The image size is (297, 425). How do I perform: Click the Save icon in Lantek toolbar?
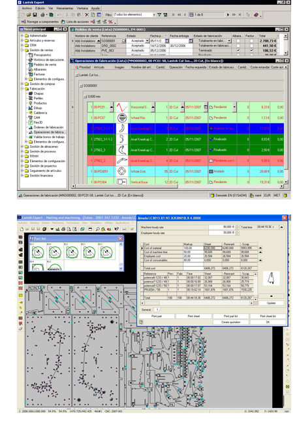tap(35, 14)
